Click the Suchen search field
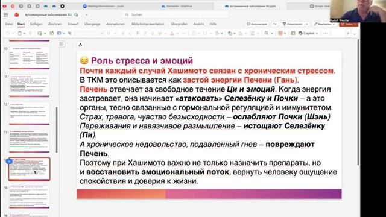This screenshot has height=217, width=386. pos(176,14)
